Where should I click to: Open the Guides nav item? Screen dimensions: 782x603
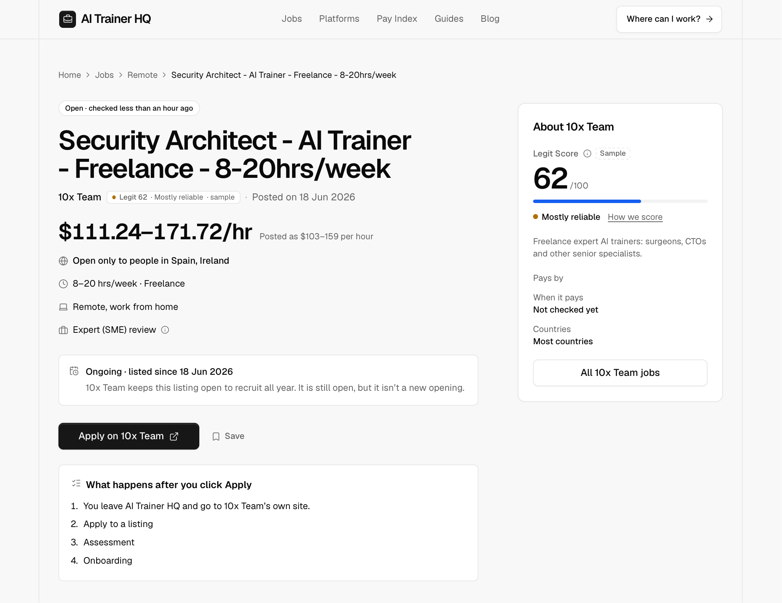[x=449, y=19]
